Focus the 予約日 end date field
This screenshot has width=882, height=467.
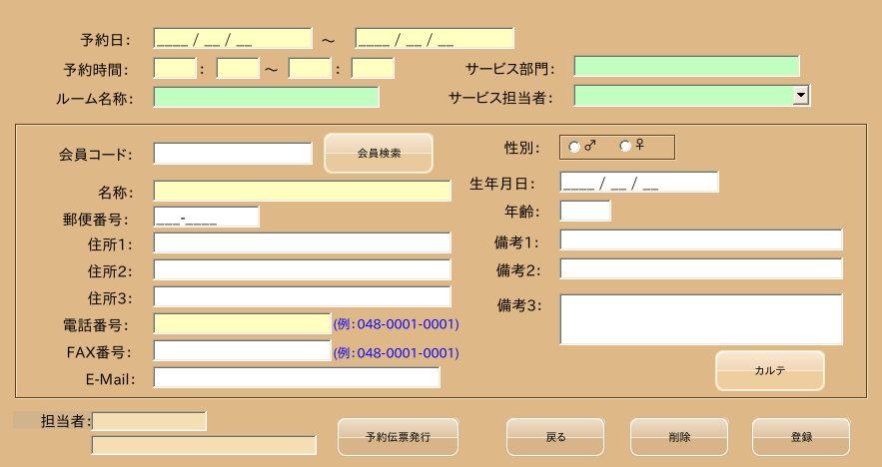click(x=435, y=38)
